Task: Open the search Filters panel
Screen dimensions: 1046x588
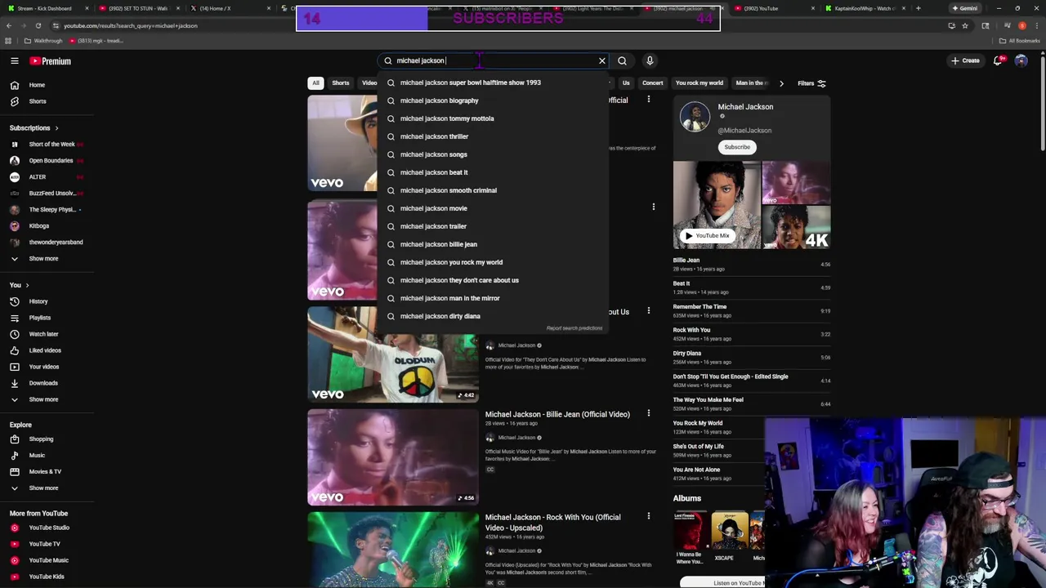Action: 811,83
